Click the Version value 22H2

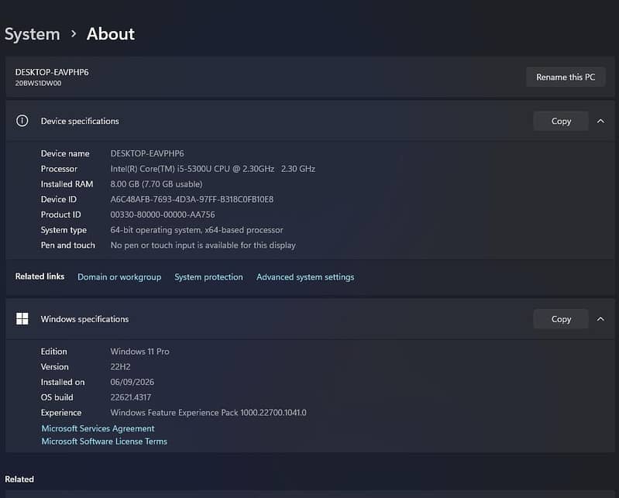point(120,366)
